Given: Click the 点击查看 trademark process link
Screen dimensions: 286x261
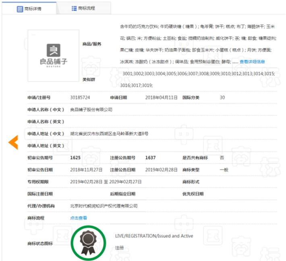Looking at the screenshot, I should 78,218.
